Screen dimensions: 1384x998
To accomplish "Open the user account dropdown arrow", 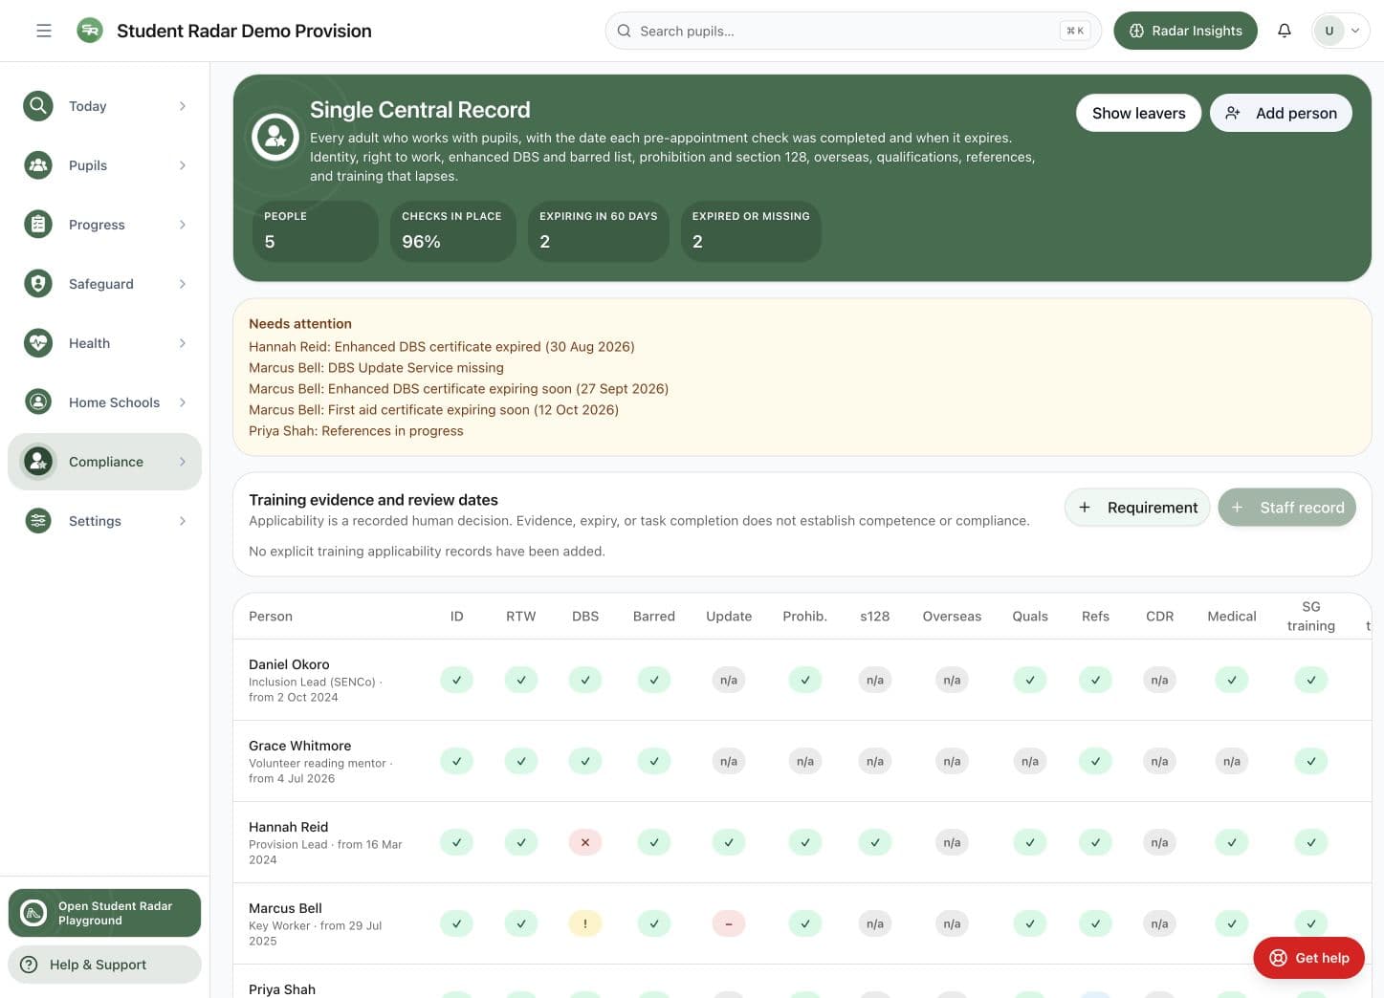I will [1354, 31].
